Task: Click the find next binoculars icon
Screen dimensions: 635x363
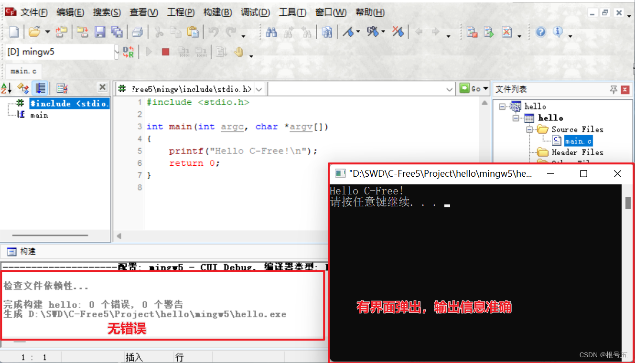Action: 289,32
